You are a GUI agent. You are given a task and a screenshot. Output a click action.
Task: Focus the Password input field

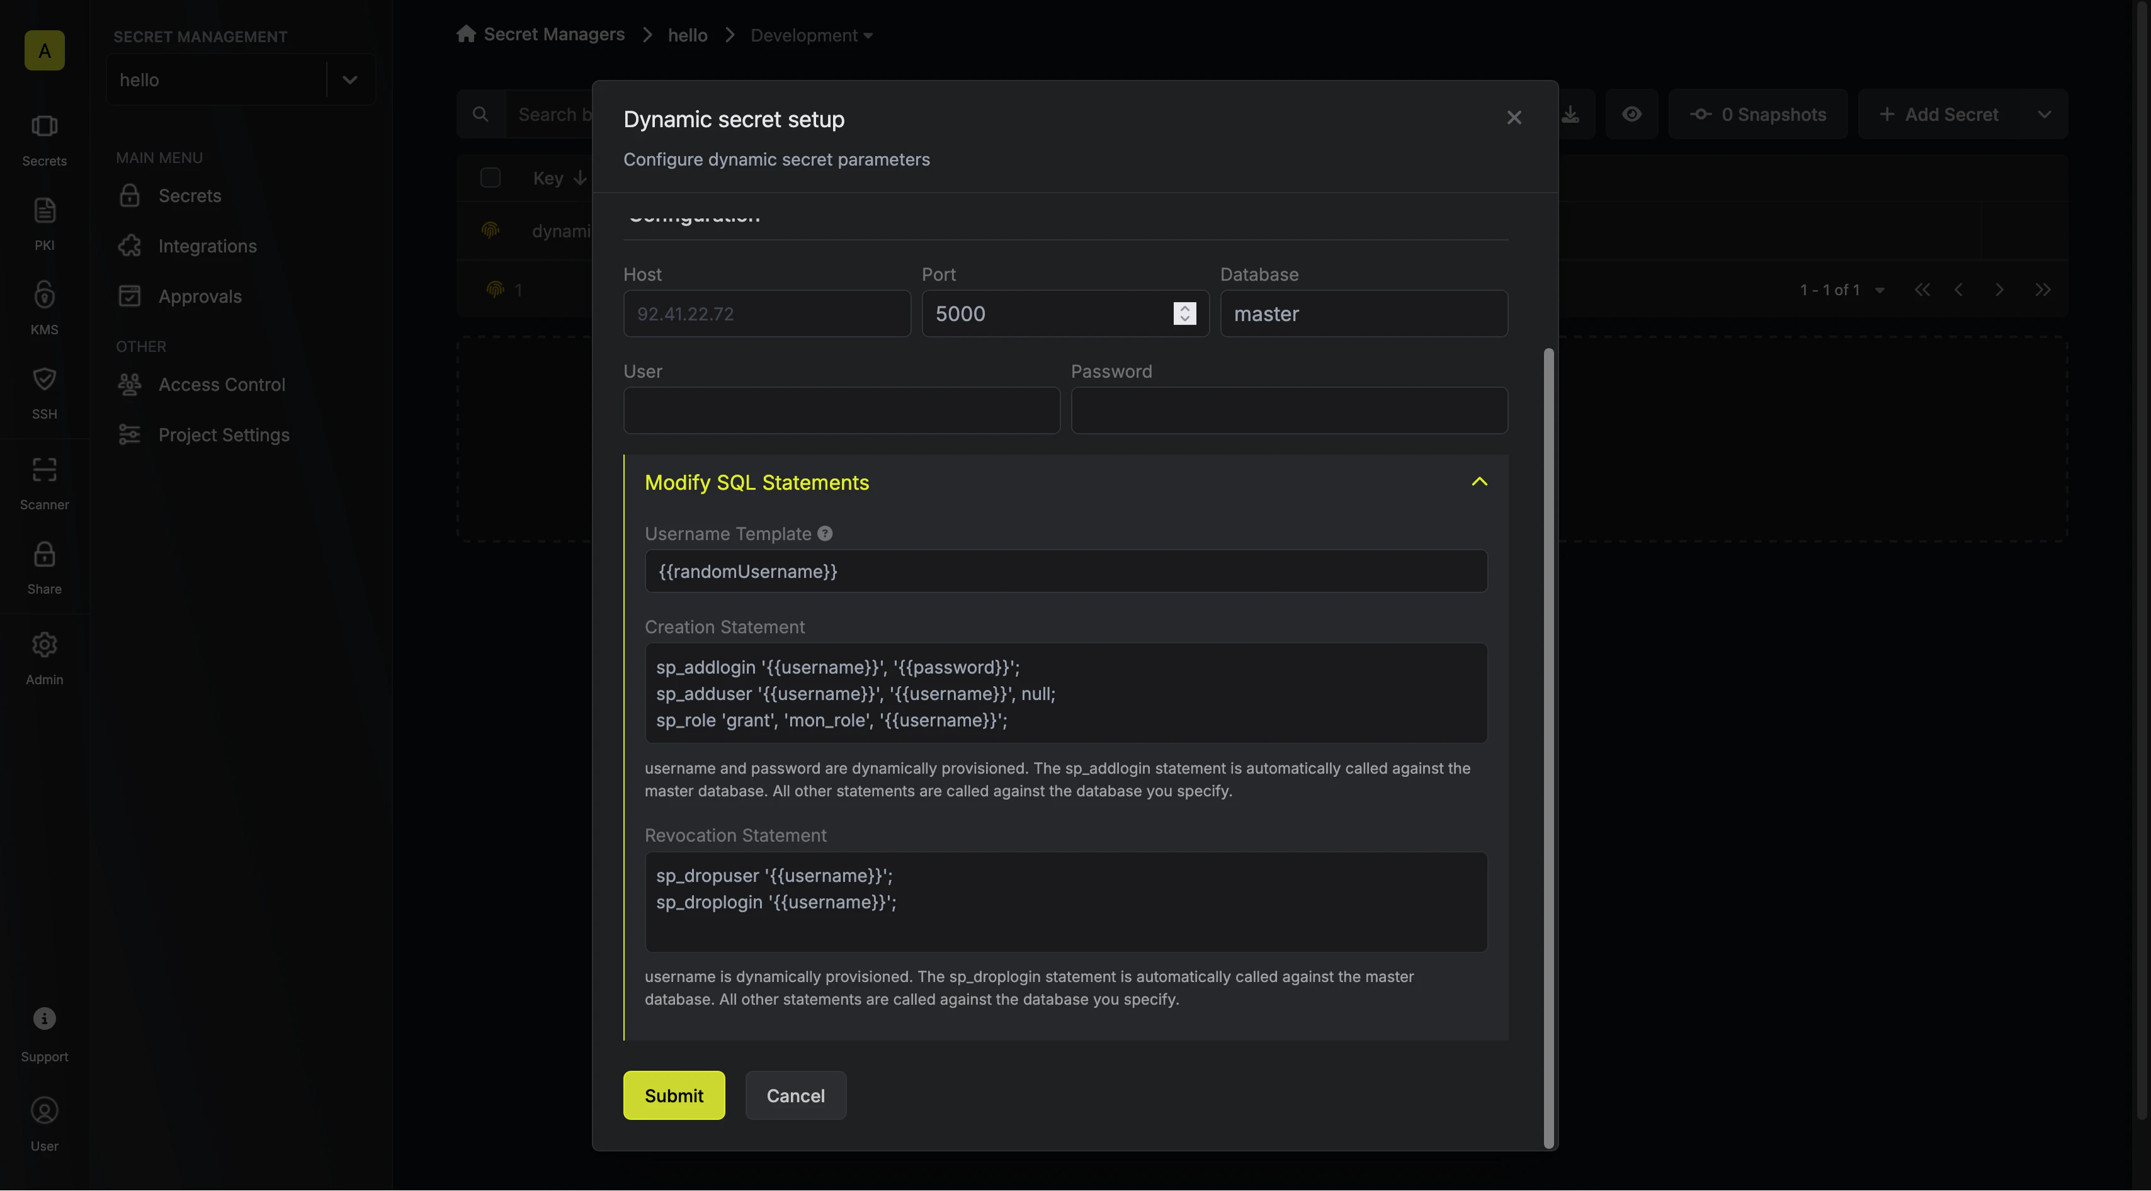[1289, 410]
